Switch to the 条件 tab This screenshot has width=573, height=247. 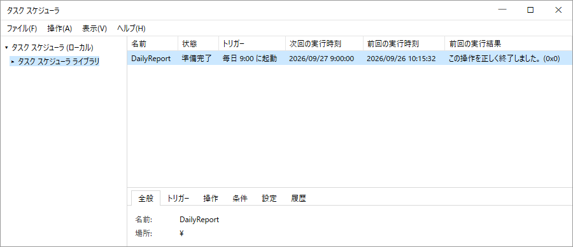pyautogui.click(x=240, y=199)
